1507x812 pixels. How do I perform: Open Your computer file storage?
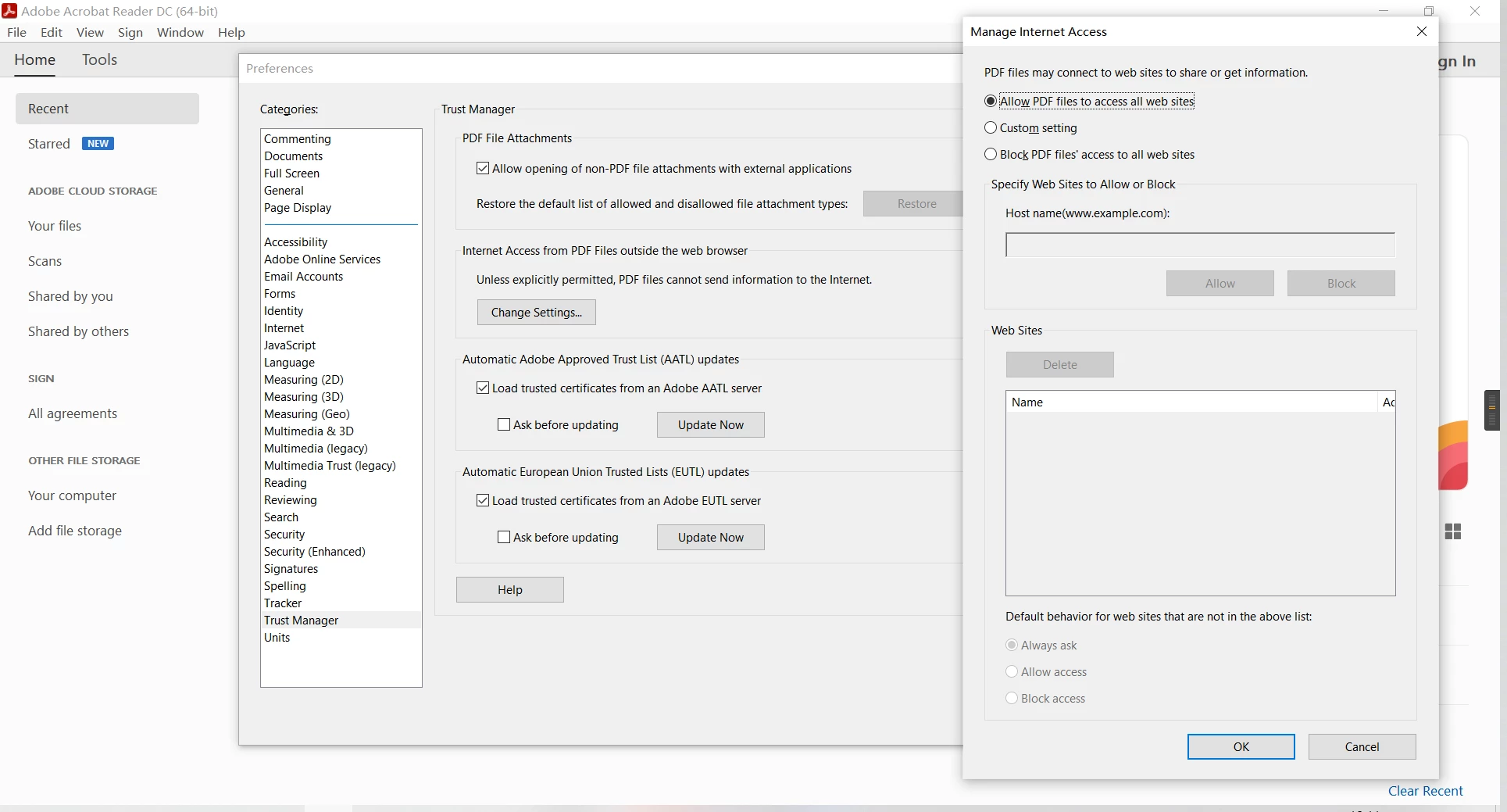(x=72, y=495)
